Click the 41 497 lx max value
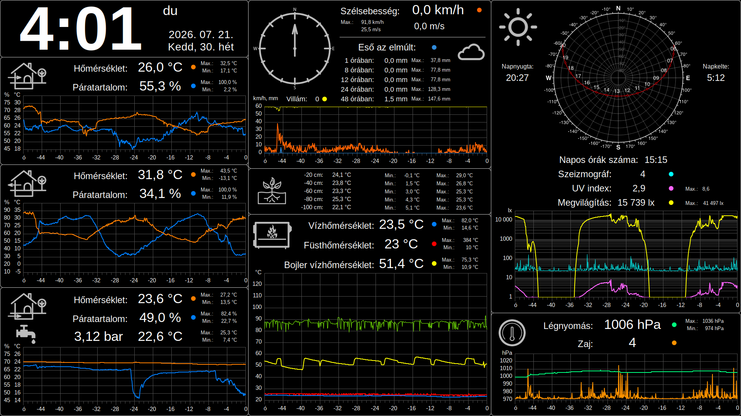Screen dimensions: 741x416 click(713, 203)
